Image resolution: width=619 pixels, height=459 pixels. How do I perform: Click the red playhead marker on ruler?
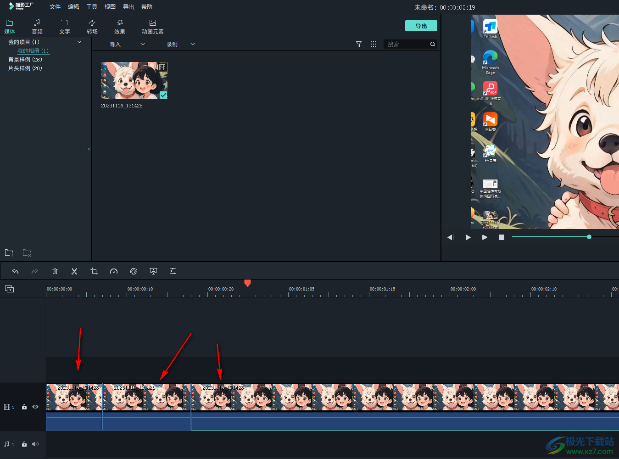point(248,283)
